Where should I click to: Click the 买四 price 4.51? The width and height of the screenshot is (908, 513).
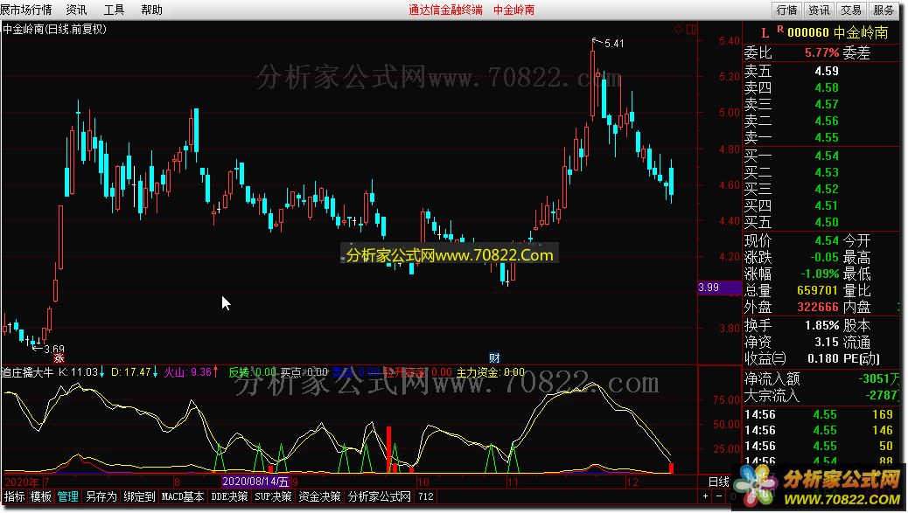tap(827, 206)
